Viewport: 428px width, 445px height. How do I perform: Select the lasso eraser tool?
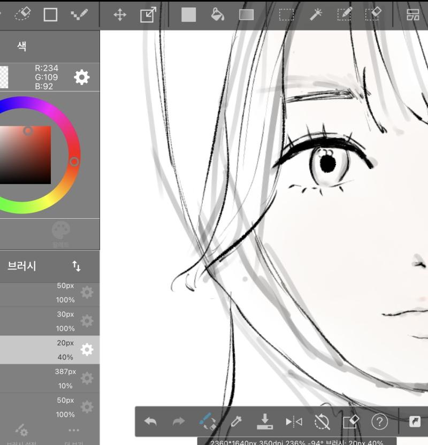(22, 14)
